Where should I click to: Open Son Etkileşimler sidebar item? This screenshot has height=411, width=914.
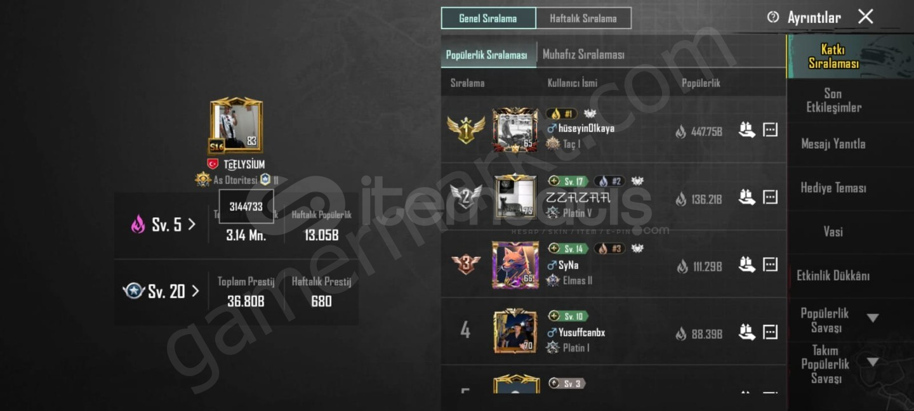point(833,100)
